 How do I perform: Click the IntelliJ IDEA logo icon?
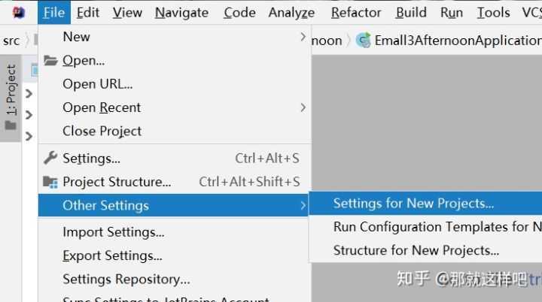pos(19,13)
